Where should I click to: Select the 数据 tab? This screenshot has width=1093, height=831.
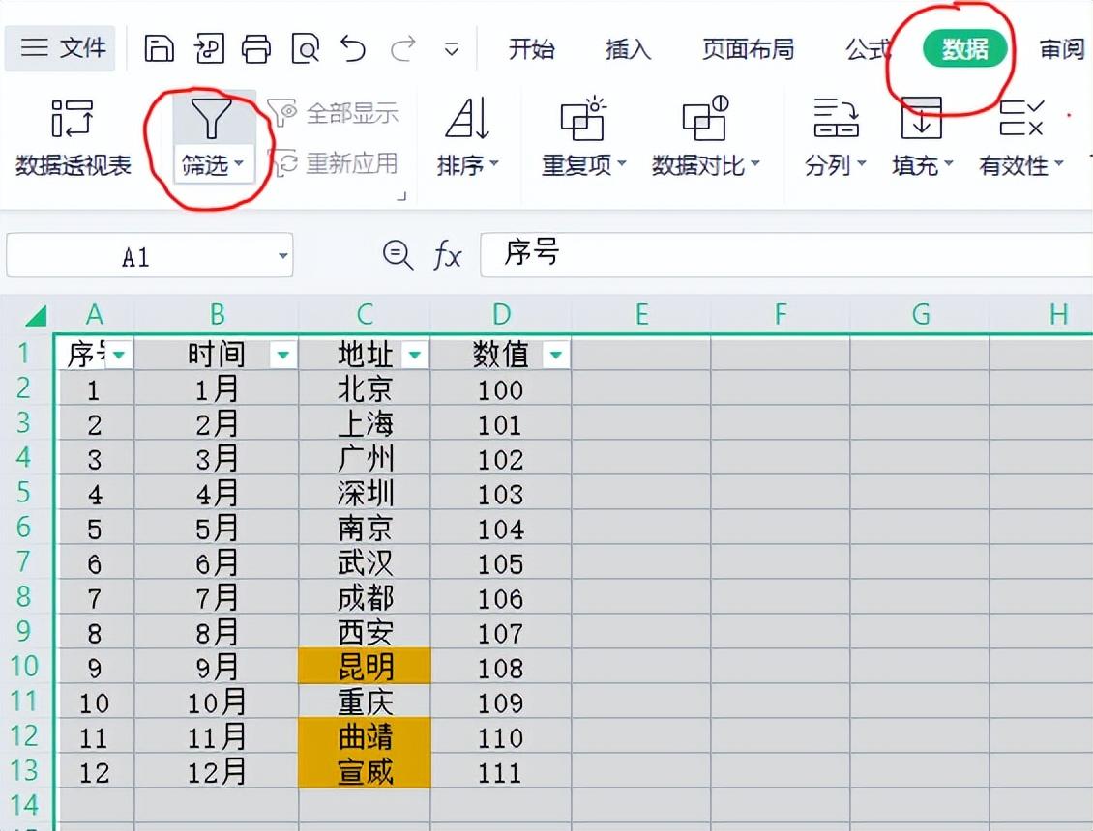[x=965, y=48]
